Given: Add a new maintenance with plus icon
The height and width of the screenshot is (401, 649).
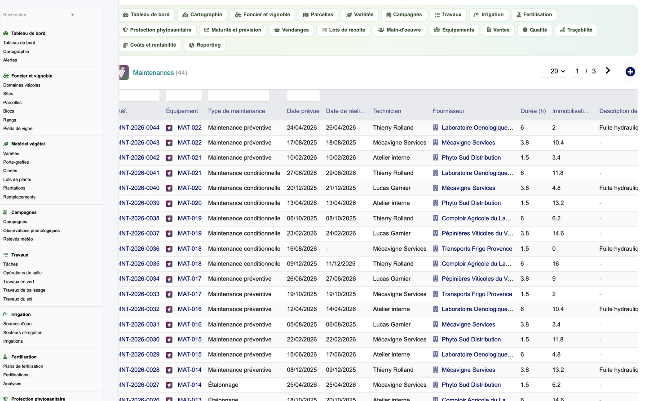Looking at the screenshot, I should click(x=630, y=72).
